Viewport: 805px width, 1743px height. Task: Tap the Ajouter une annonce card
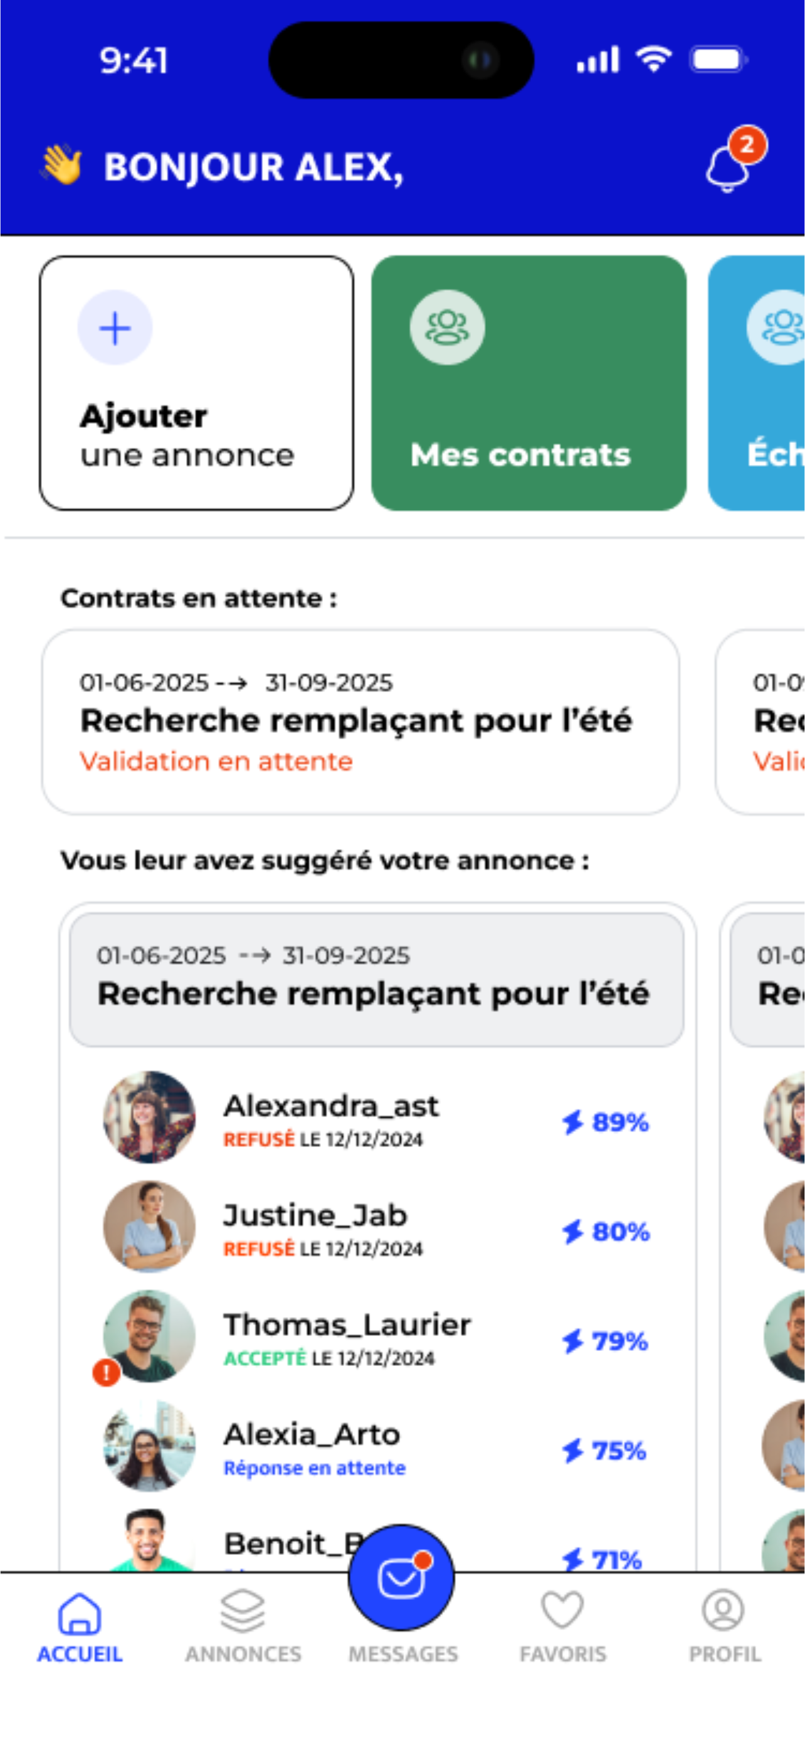197,383
